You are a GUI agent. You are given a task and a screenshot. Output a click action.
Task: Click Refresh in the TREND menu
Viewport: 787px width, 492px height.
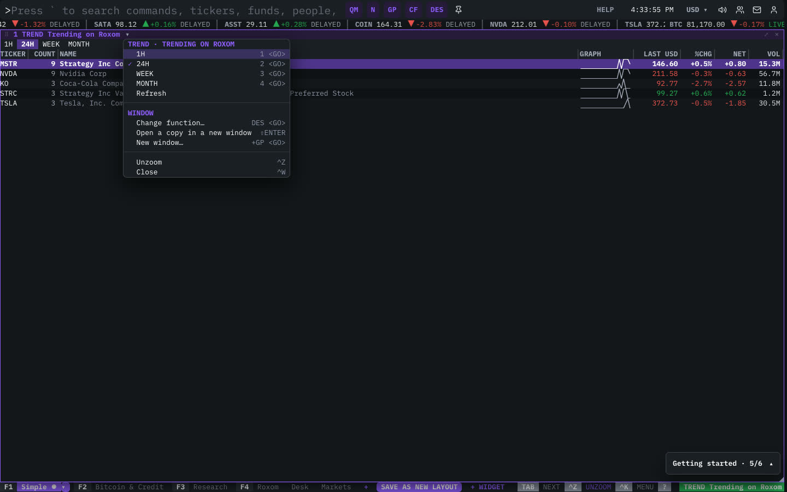tap(207, 93)
